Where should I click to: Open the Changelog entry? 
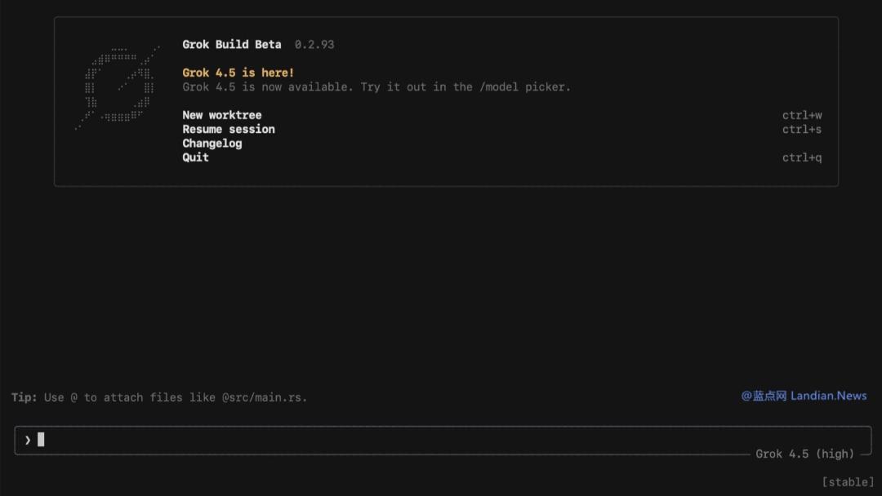[212, 144]
